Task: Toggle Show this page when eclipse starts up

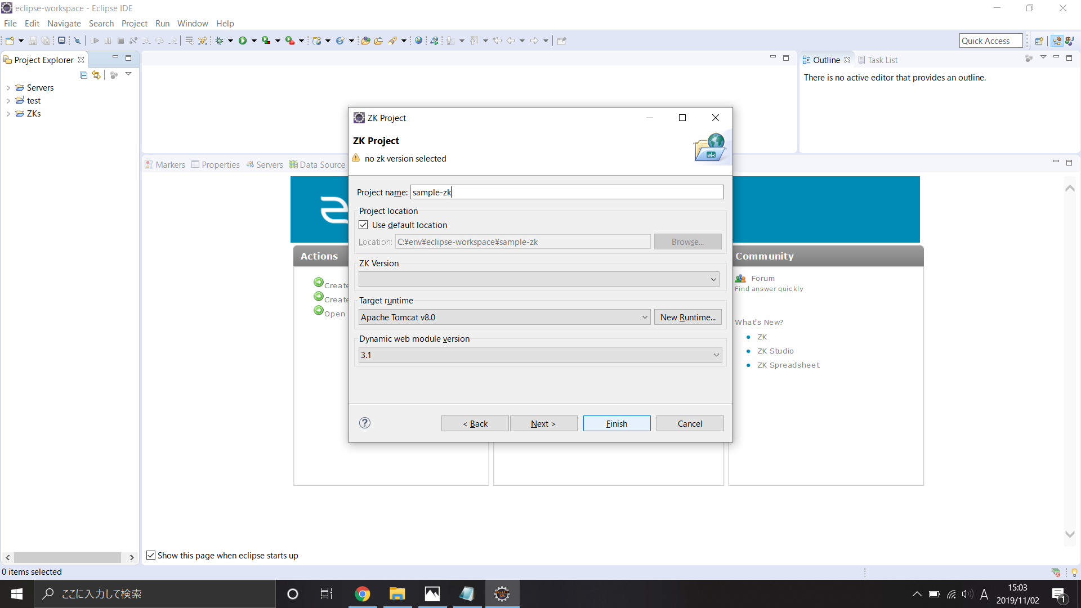Action: click(x=151, y=555)
